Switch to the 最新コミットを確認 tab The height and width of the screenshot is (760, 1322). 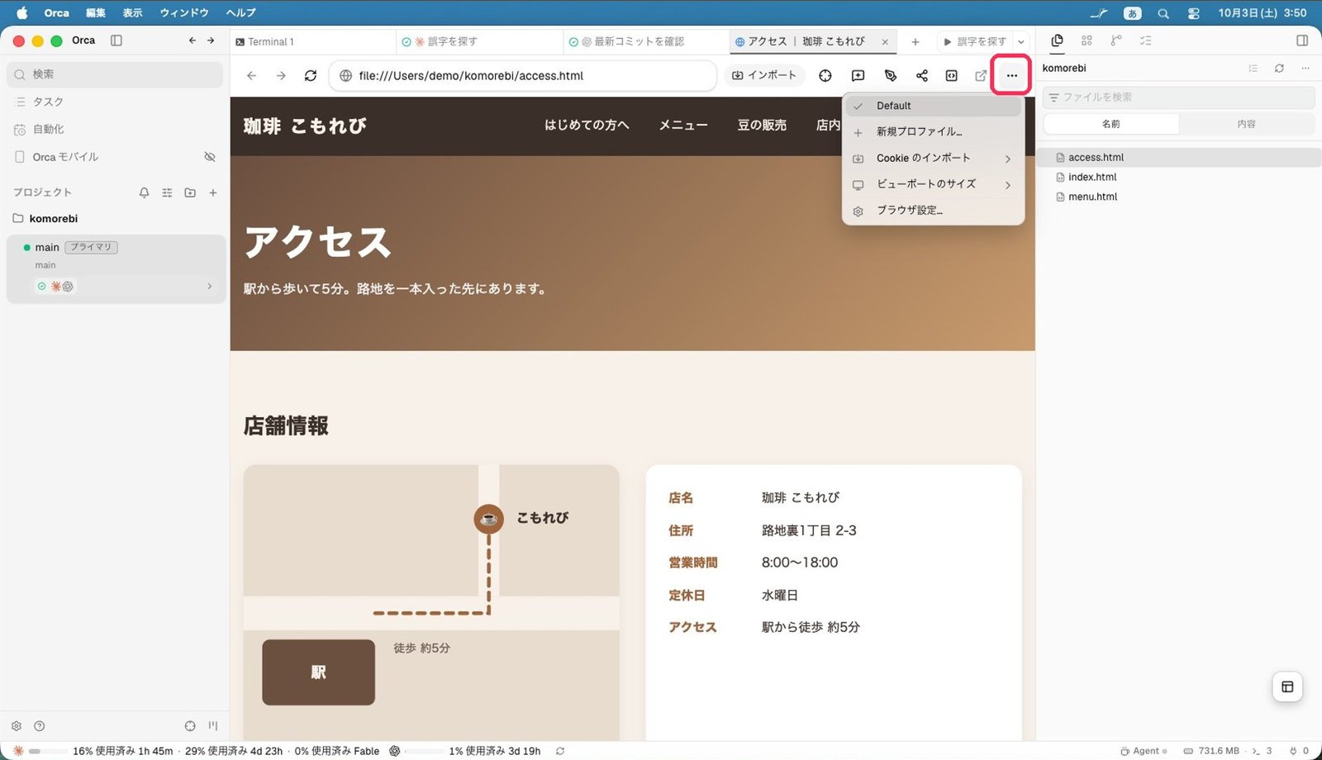tap(646, 41)
